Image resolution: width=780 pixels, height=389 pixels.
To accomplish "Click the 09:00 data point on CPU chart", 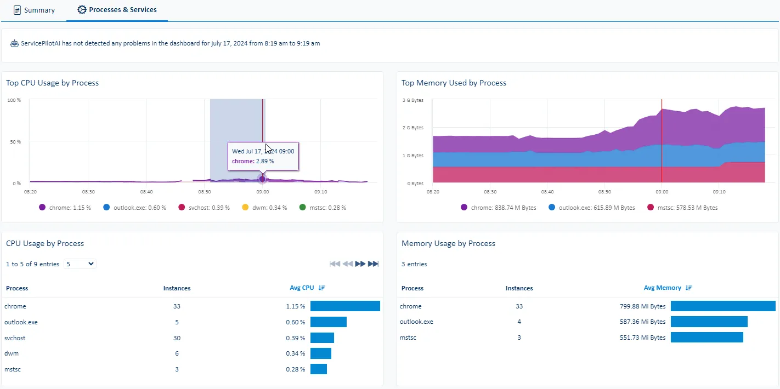I will click(x=262, y=179).
